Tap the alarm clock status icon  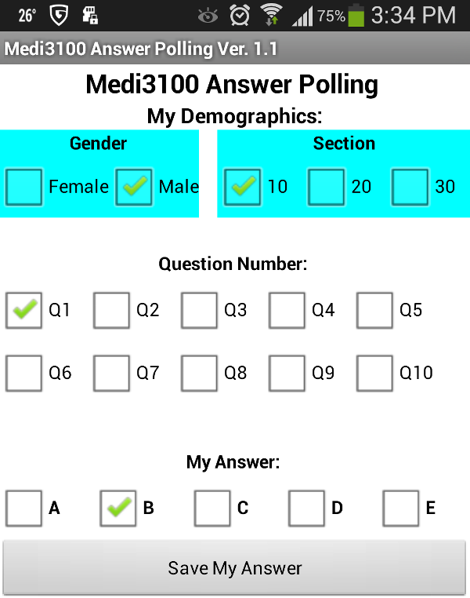pyautogui.click(x=240, y=15)
